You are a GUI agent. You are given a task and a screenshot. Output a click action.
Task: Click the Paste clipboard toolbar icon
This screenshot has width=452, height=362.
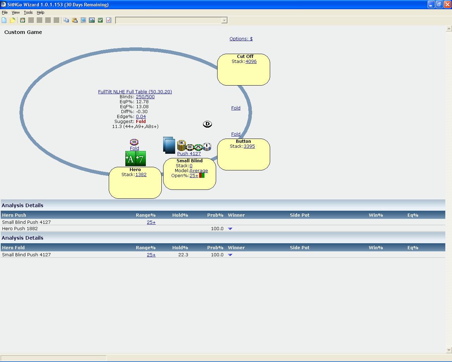[x=75, y=20]
